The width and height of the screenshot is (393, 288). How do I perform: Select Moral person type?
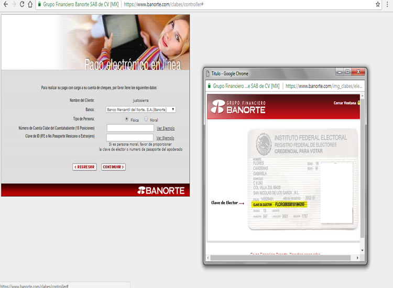[146, 119]
